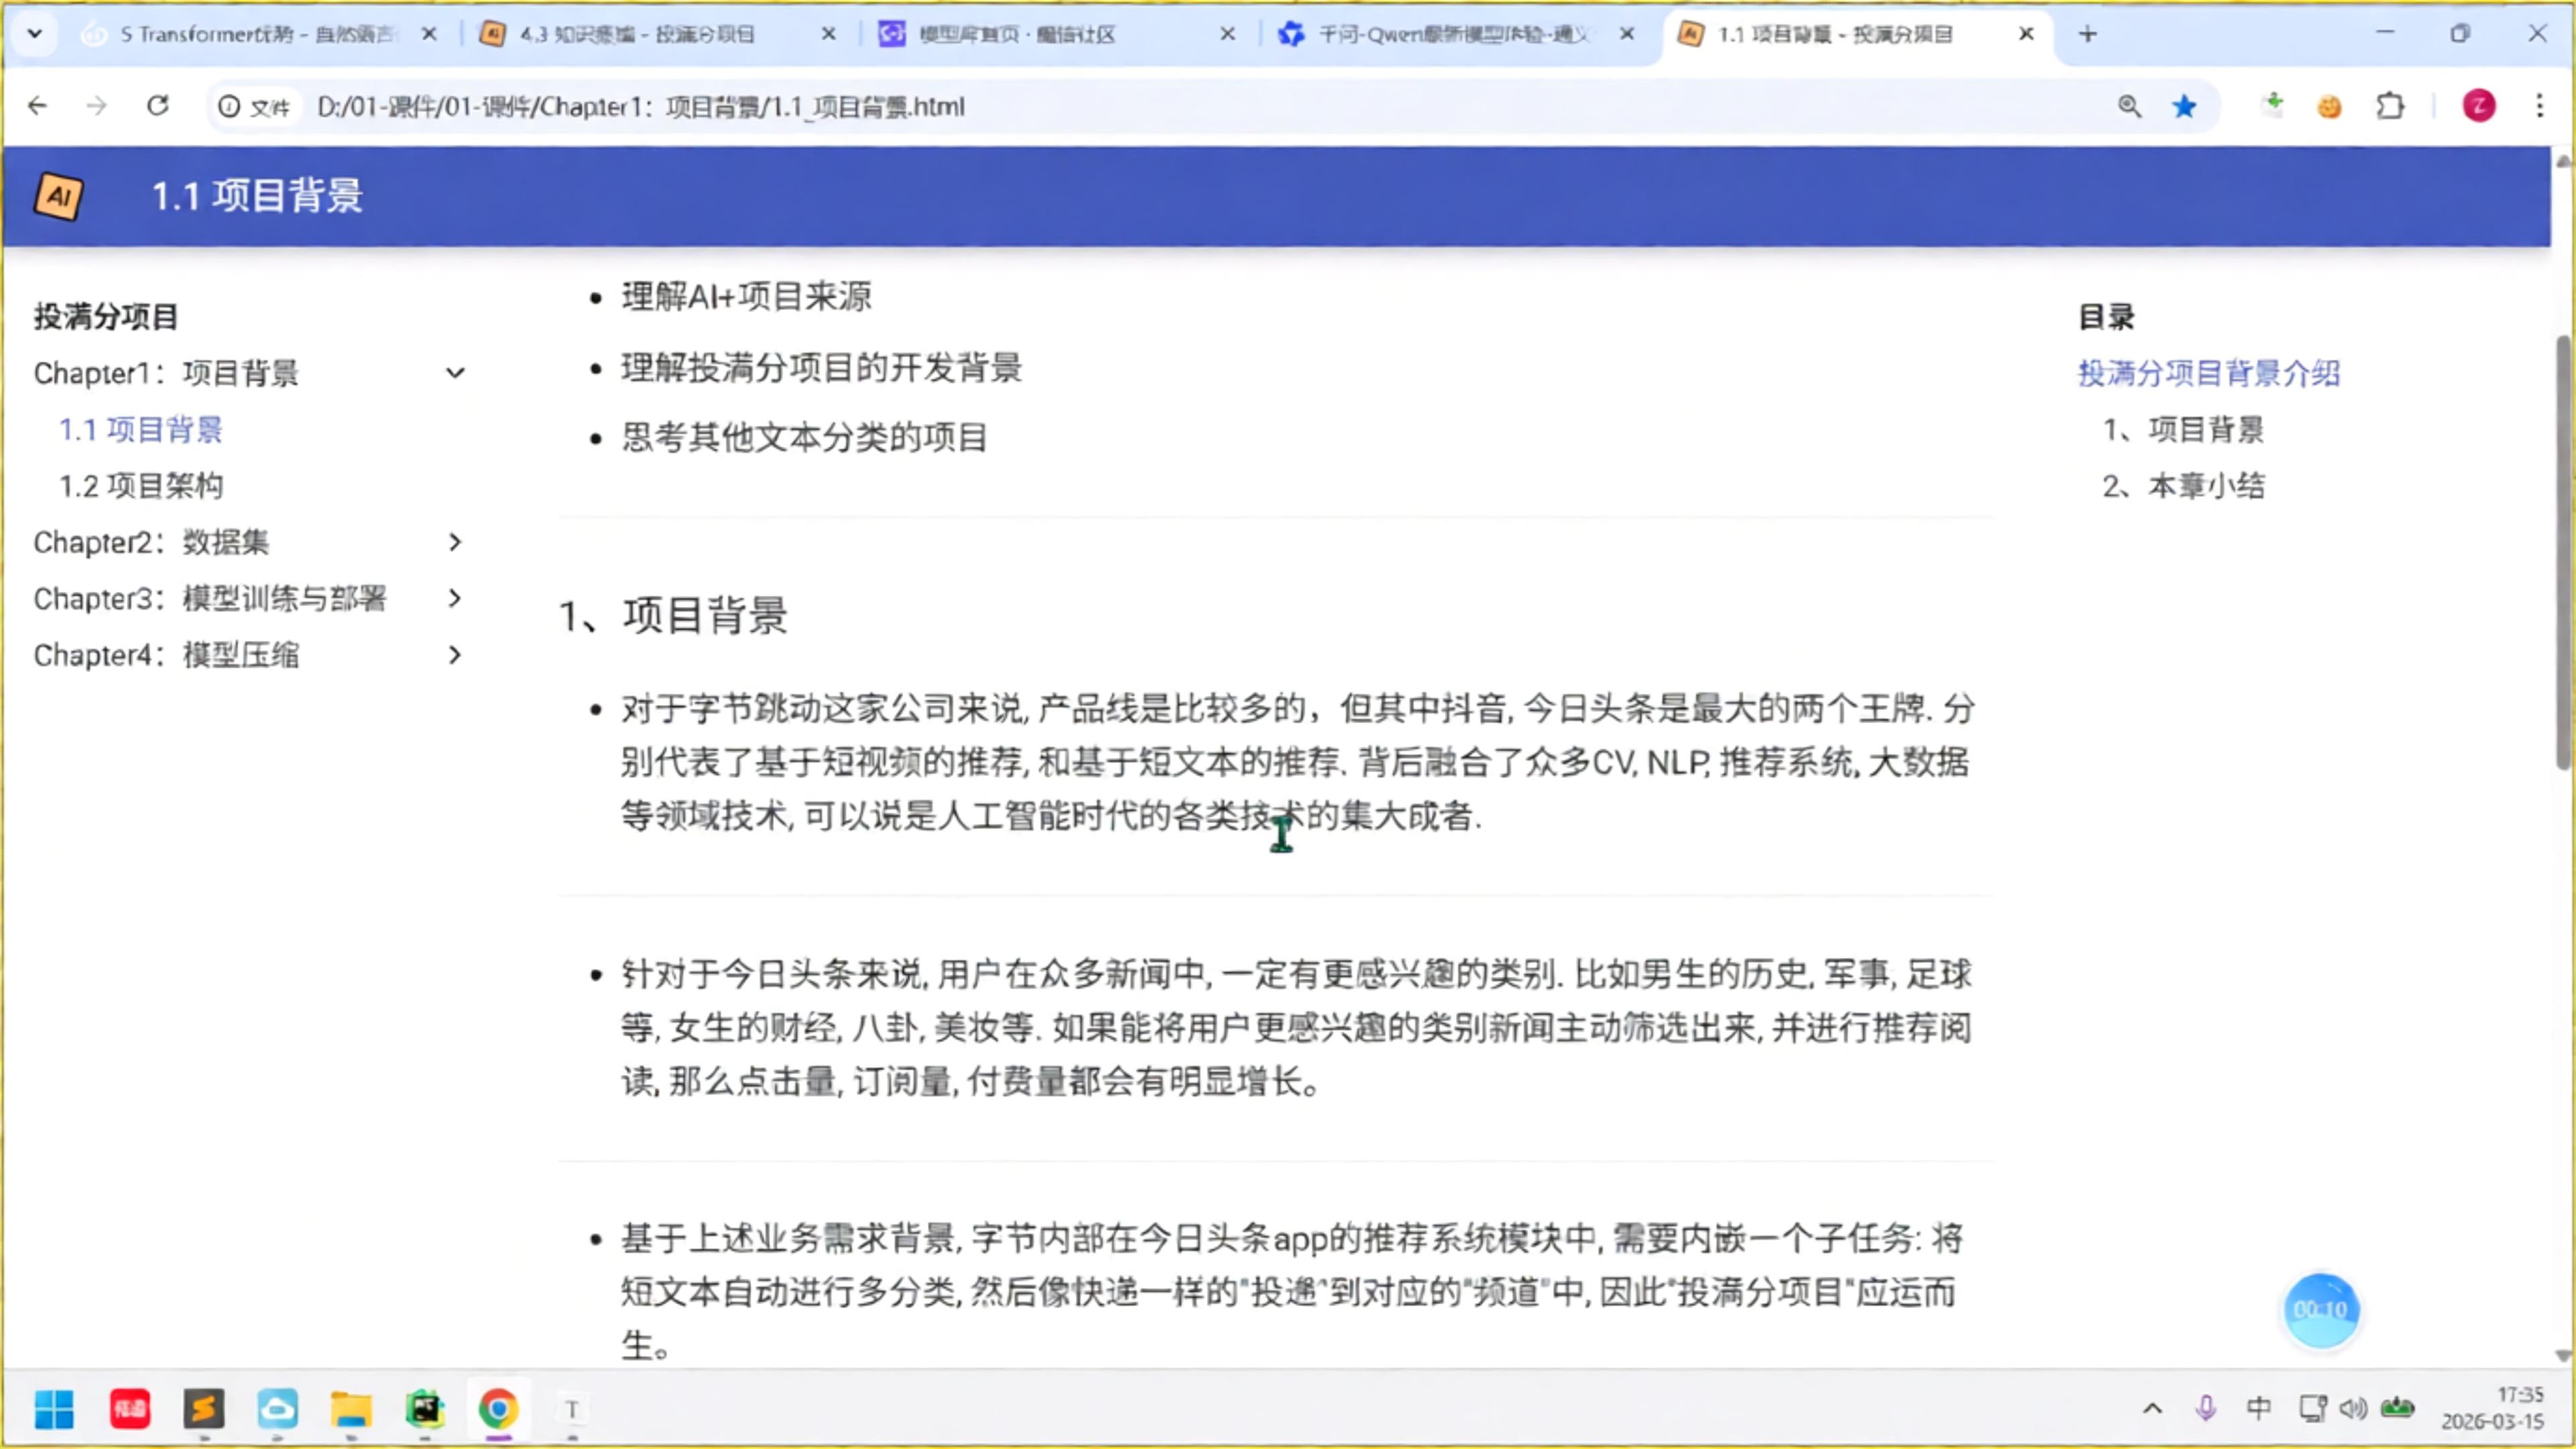Jump to 投满分项目背景介绍 in 目录
Viewport: 2576px width, 1449px height.
(x=2209, y=373)
